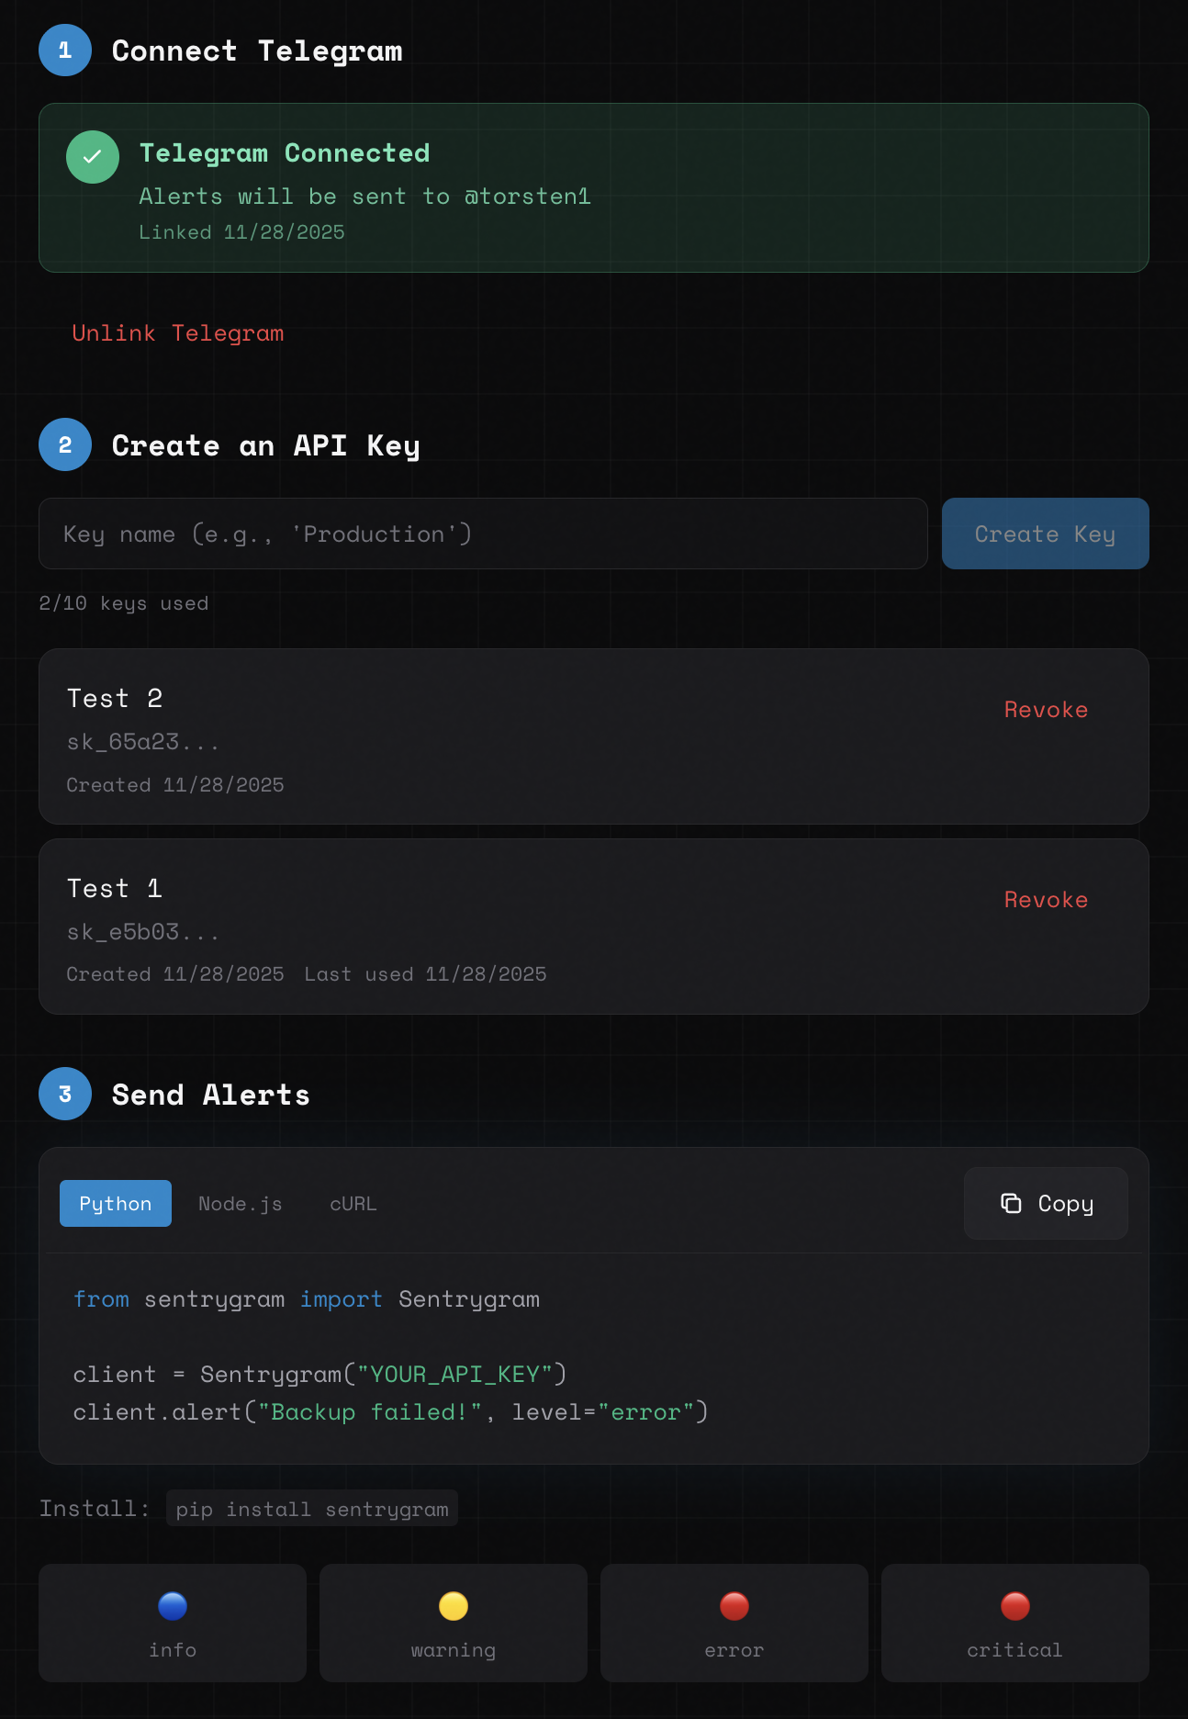Click the step 1 numbered badge

(64, 51)
